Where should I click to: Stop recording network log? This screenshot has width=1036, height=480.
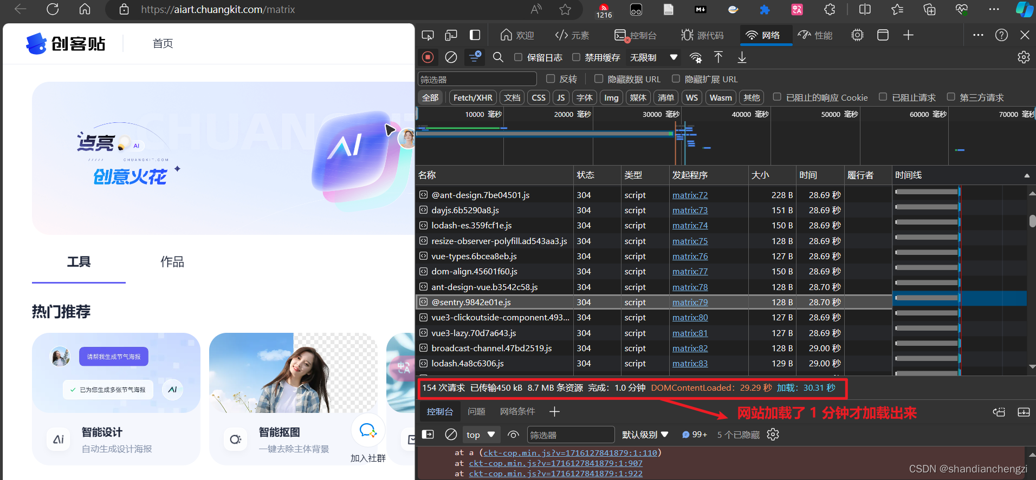[x=428, y=57]
